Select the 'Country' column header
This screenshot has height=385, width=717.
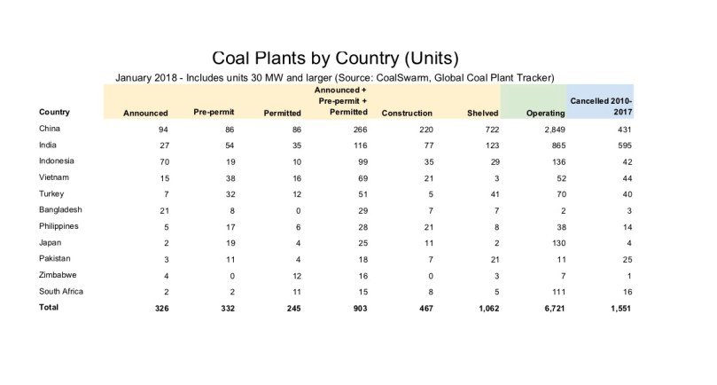(55, 112)
